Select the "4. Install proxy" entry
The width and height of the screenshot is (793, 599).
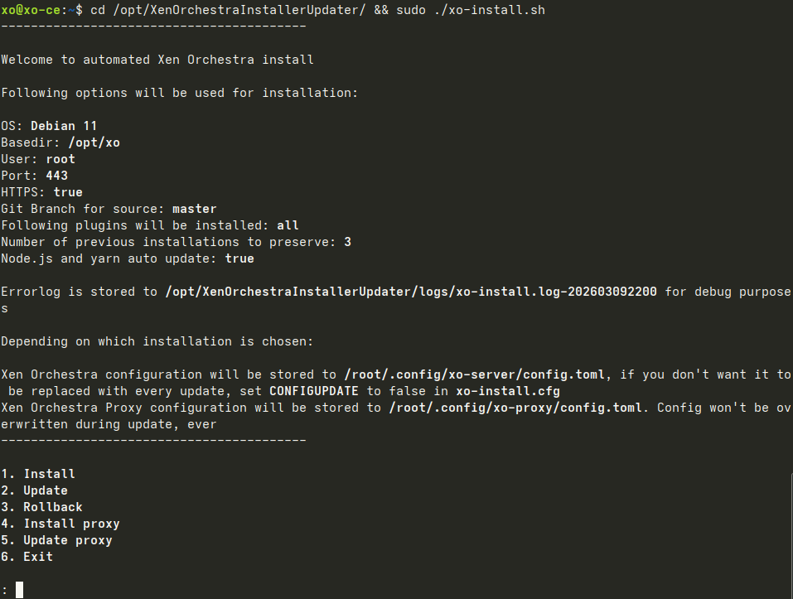tap(60, 524)
